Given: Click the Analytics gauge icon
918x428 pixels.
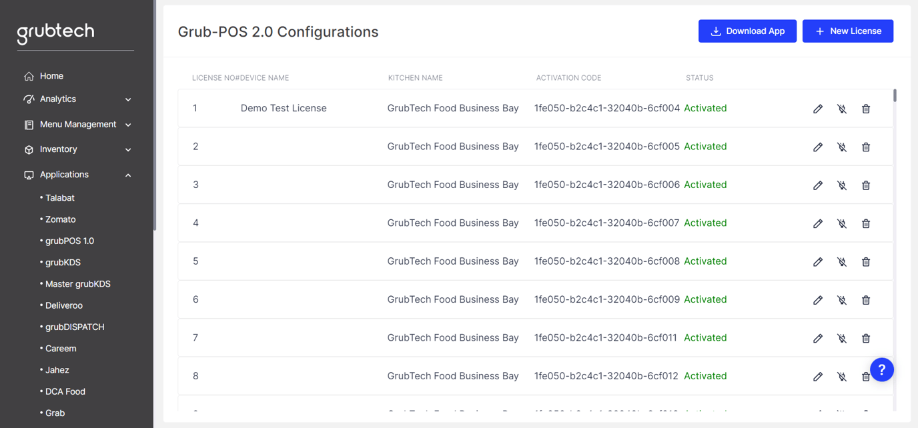Looking at the screenshot, I should 28,99.
